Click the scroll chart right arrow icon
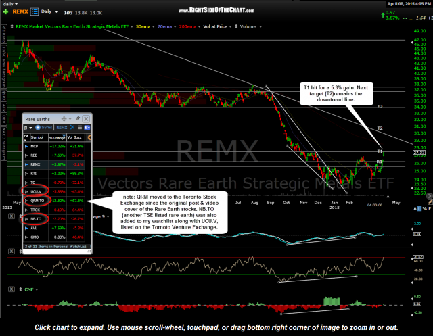Viewport: 433px width, 336px height. click(x=430, y=196)
